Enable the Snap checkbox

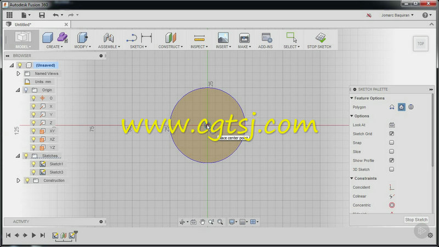391,143
